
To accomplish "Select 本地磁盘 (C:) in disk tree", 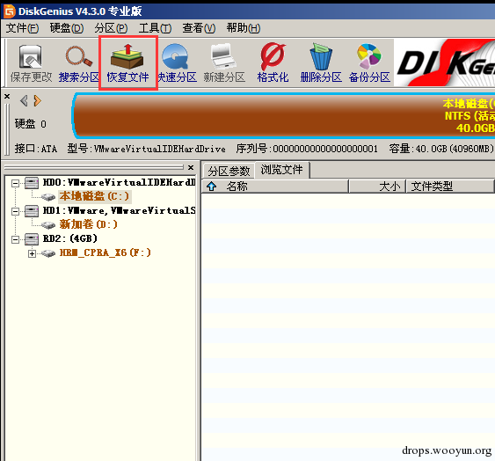I will (x=94, y=196).
